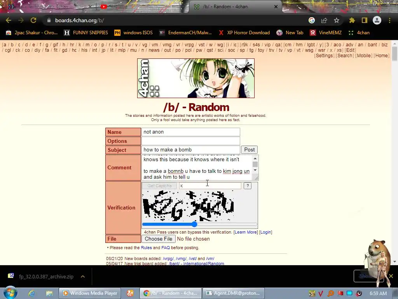Screen dimensions: 398x299
Task: Share this page using the share icon
Action: click(x=324, y=20)
